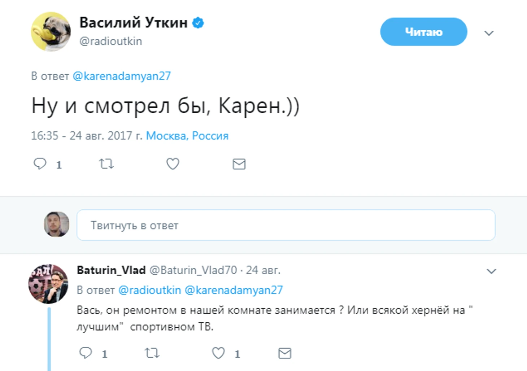Reply to Baturin_Vlad's comment

click(86, 353)
